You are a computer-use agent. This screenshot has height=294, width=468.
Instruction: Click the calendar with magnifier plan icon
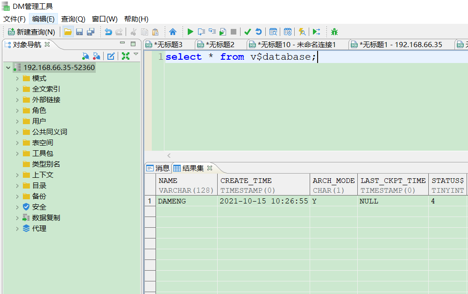(x=273, y=32)
